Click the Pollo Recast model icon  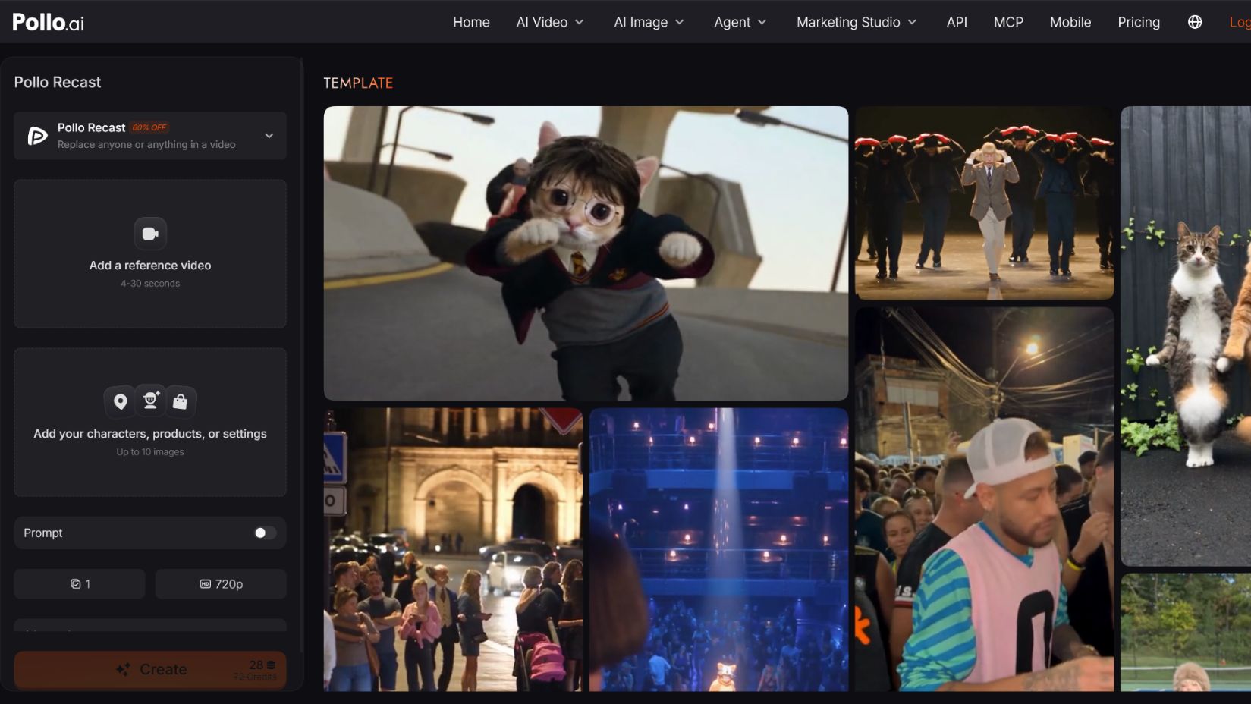(37, 136)
